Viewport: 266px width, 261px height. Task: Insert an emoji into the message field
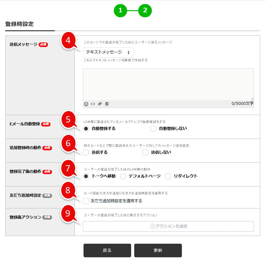click(86, 104)
